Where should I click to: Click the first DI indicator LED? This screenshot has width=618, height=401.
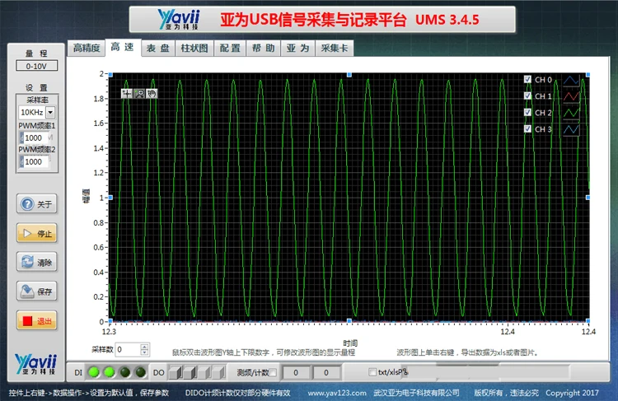click(94, 372)
